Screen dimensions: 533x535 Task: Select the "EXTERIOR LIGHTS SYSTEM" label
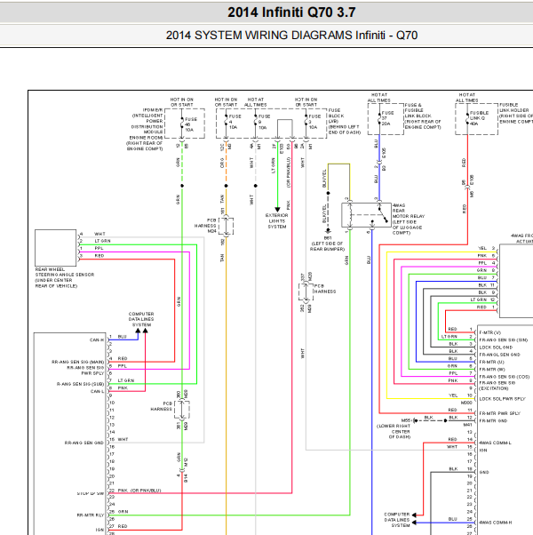coord(277,220)
